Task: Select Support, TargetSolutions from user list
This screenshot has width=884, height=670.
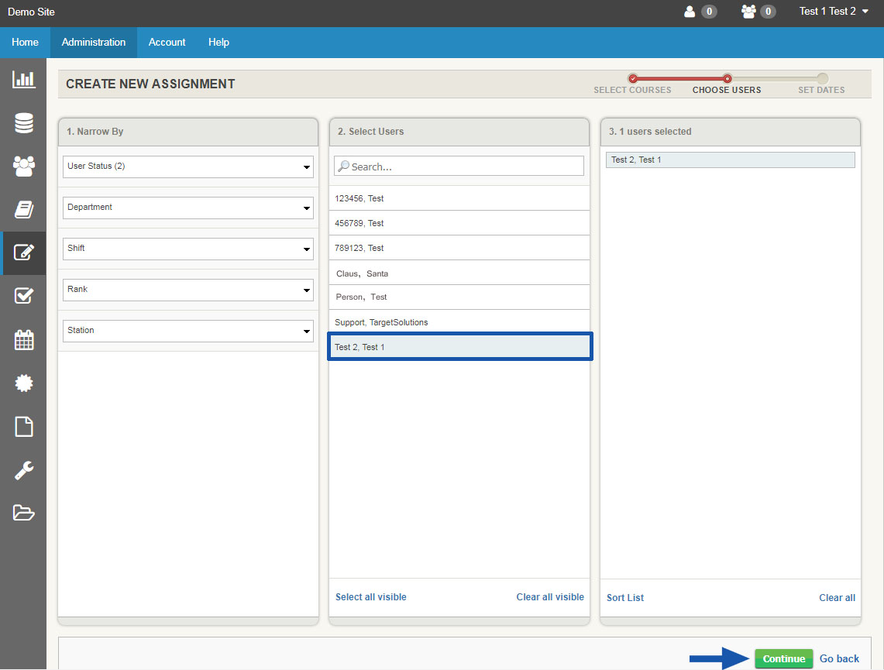Action: click(459, 321)
